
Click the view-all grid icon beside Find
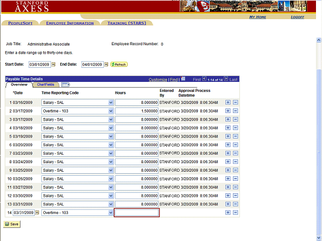[184, 79]
